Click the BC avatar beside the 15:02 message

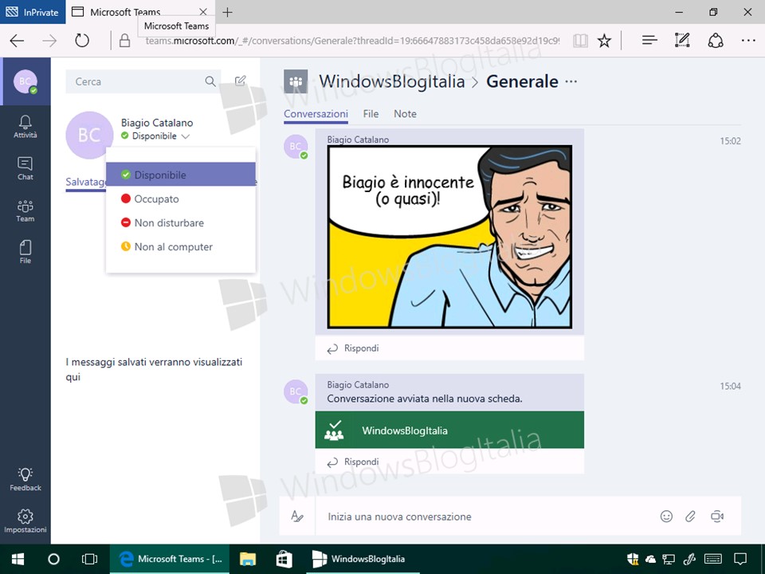tap(296, 147)
